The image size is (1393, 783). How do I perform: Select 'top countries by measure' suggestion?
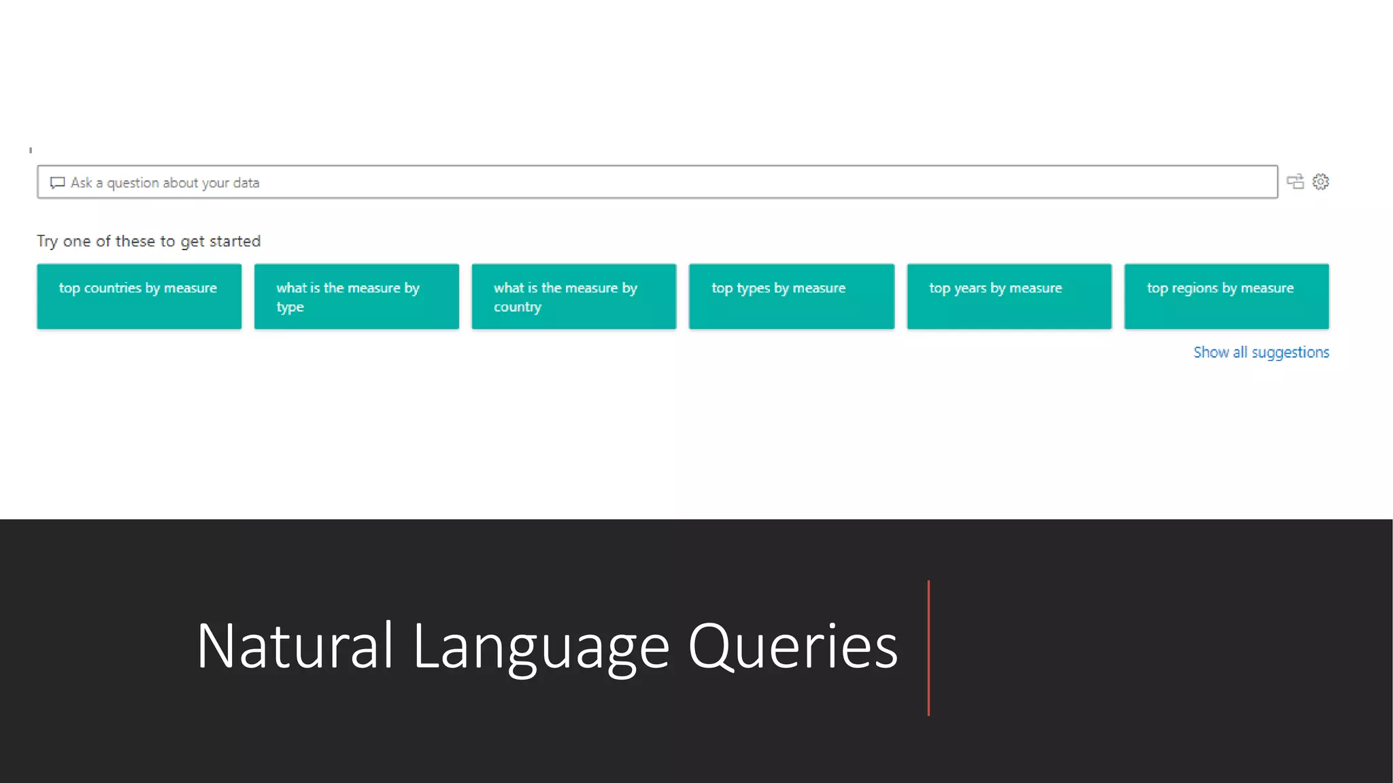coord(139,296)
